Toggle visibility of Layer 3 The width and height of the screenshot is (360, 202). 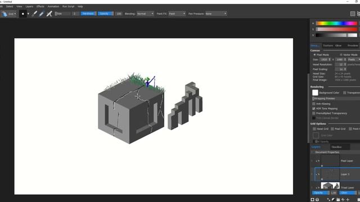click(x=318, y=175)
